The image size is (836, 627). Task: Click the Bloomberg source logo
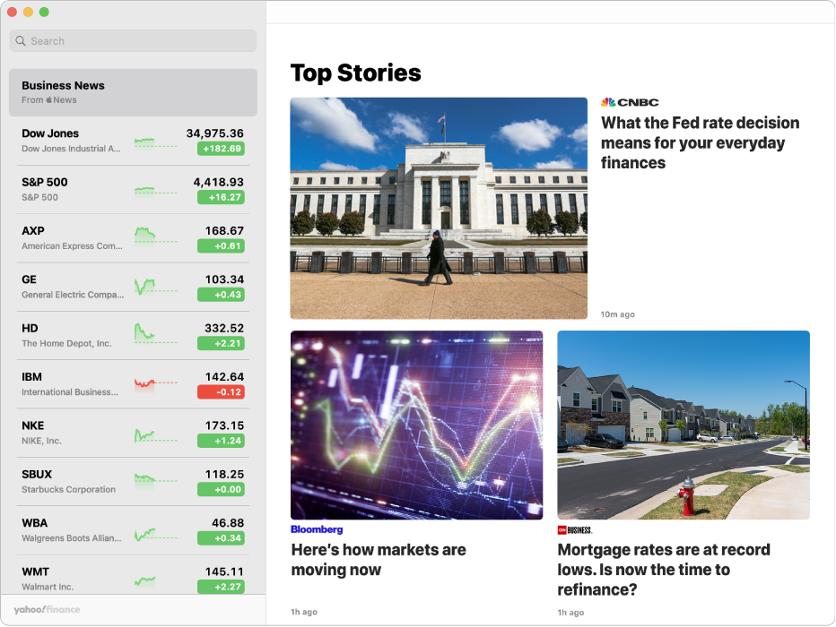pos(317,529)
